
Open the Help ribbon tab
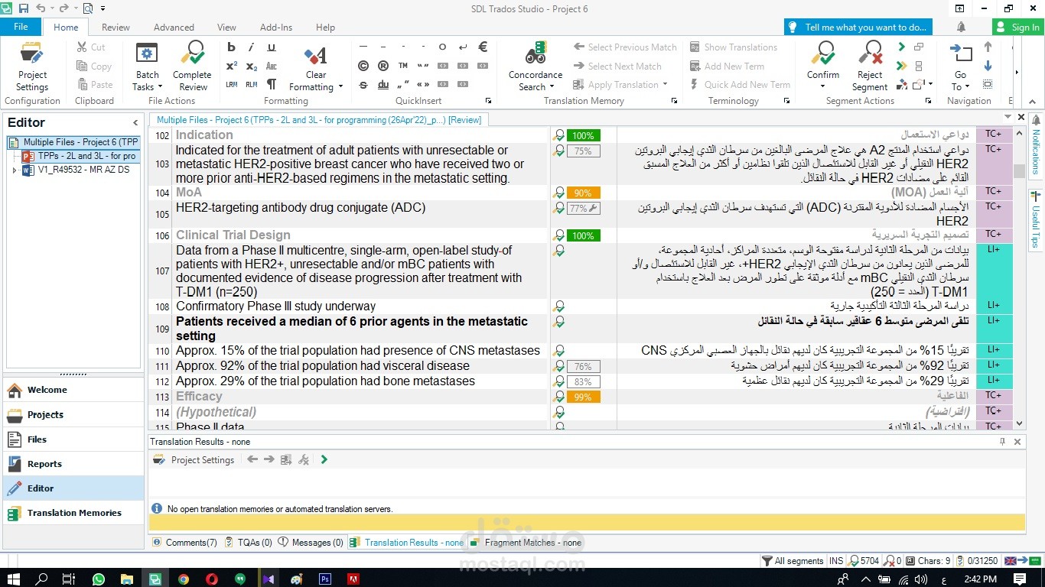coord(325,28)
